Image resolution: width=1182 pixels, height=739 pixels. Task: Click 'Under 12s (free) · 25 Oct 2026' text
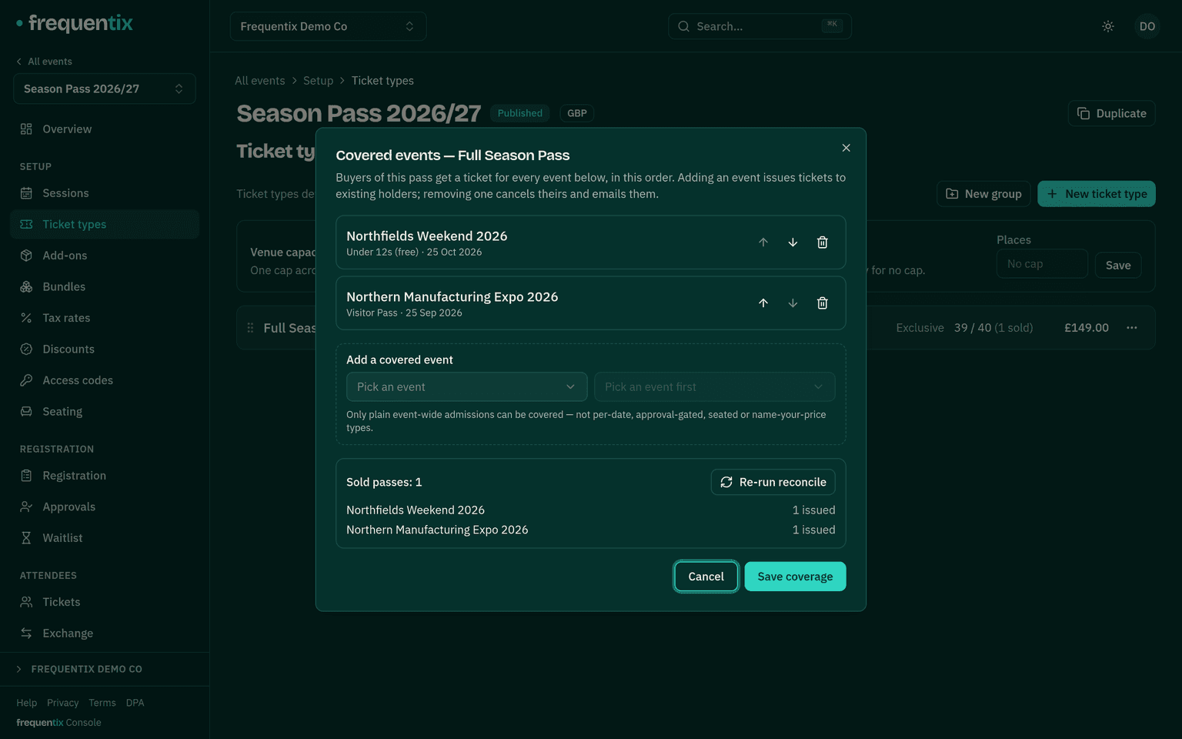coord(414,252)
